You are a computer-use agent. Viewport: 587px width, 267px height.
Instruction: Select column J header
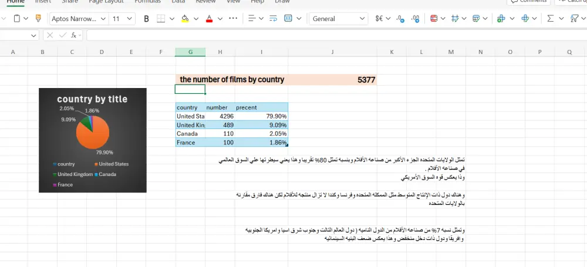(332, 52)
